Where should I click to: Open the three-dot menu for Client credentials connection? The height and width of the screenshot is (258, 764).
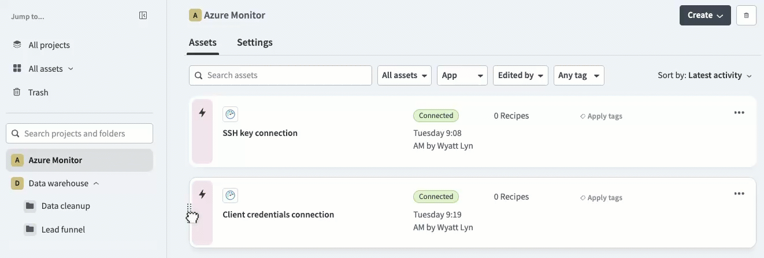[x=739, y=194]
